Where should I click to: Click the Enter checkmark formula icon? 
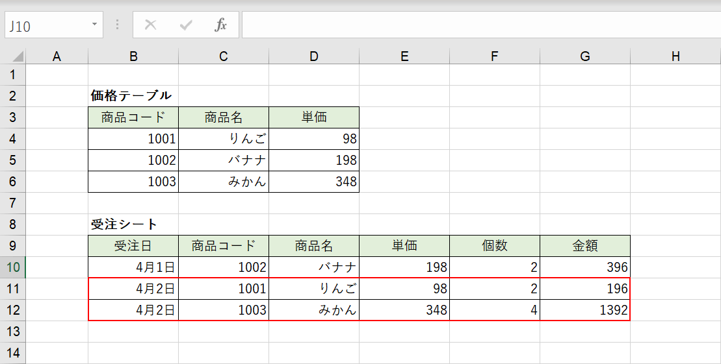pyautogui.click(x=186, y=25)
